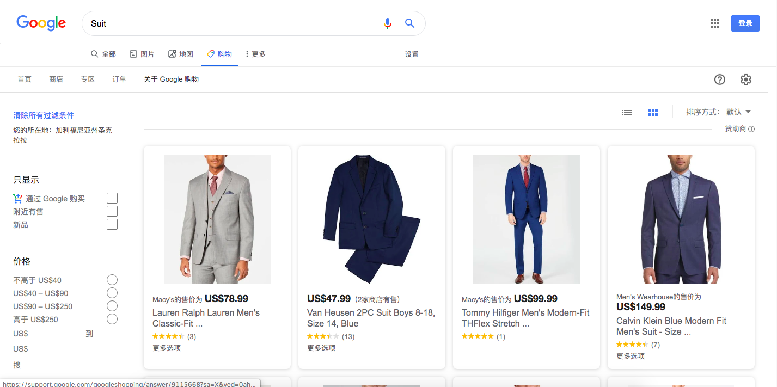Open the 地图 maps tab
This screenshot has height=387, width=777.
tap(180, 54)
